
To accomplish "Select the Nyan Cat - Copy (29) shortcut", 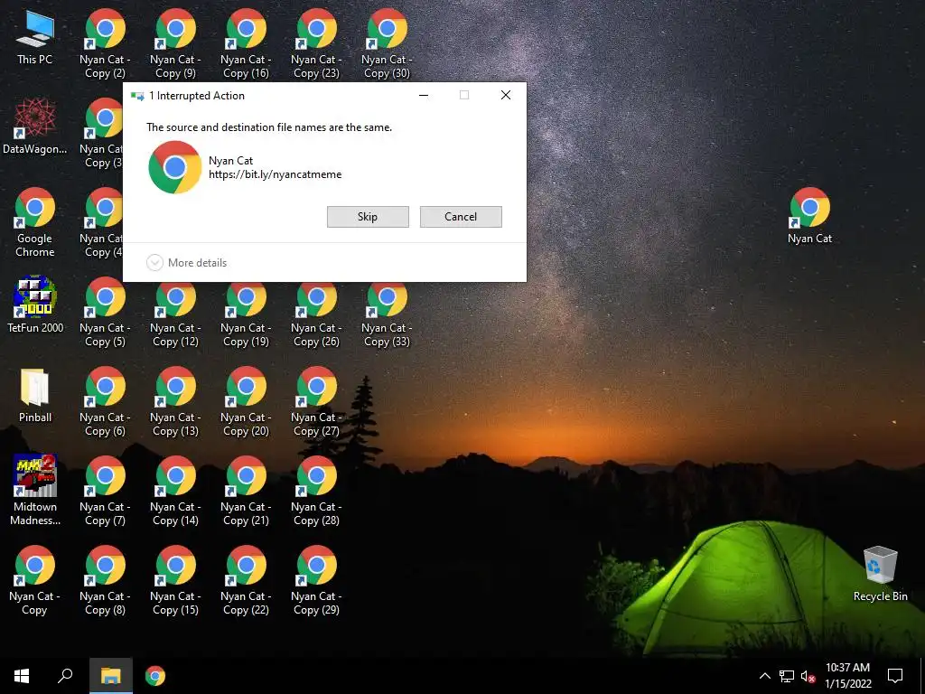I will pyautogui.click(x=316, y=581).
